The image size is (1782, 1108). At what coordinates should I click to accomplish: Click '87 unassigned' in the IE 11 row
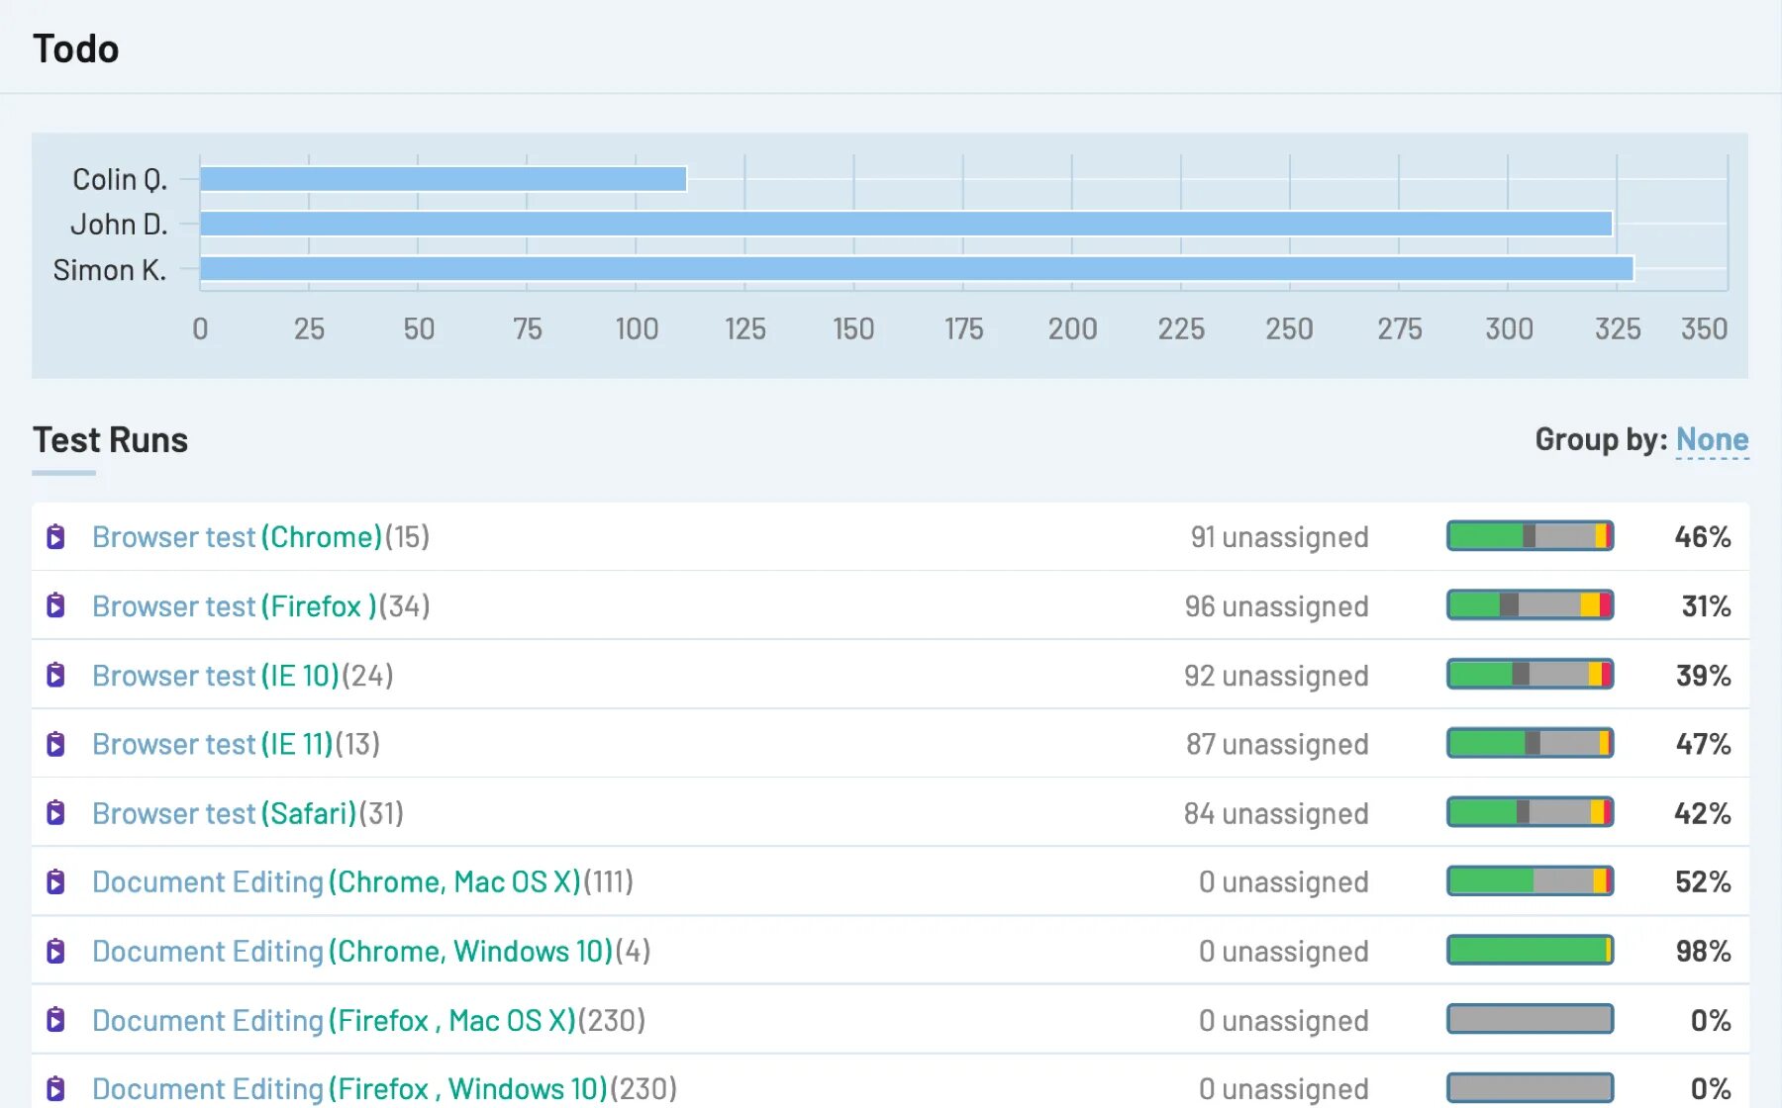(x=1278, y=744)
